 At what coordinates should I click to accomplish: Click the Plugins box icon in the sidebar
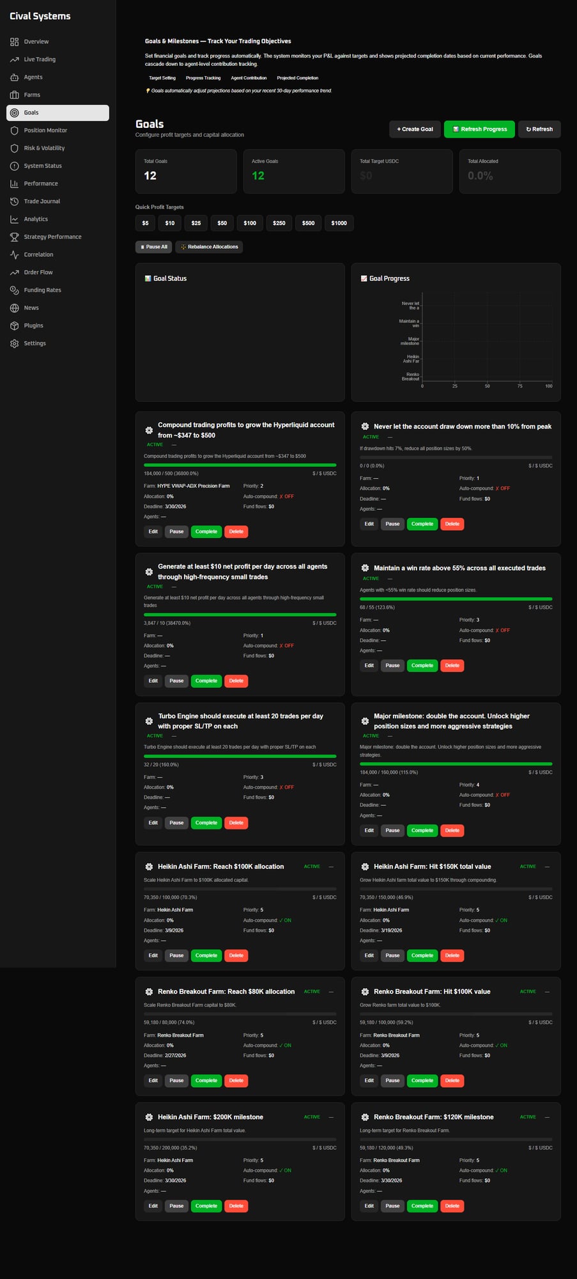(x=14, y=326)
